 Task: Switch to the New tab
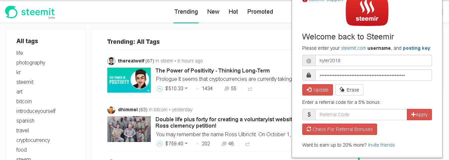(213, 12)
